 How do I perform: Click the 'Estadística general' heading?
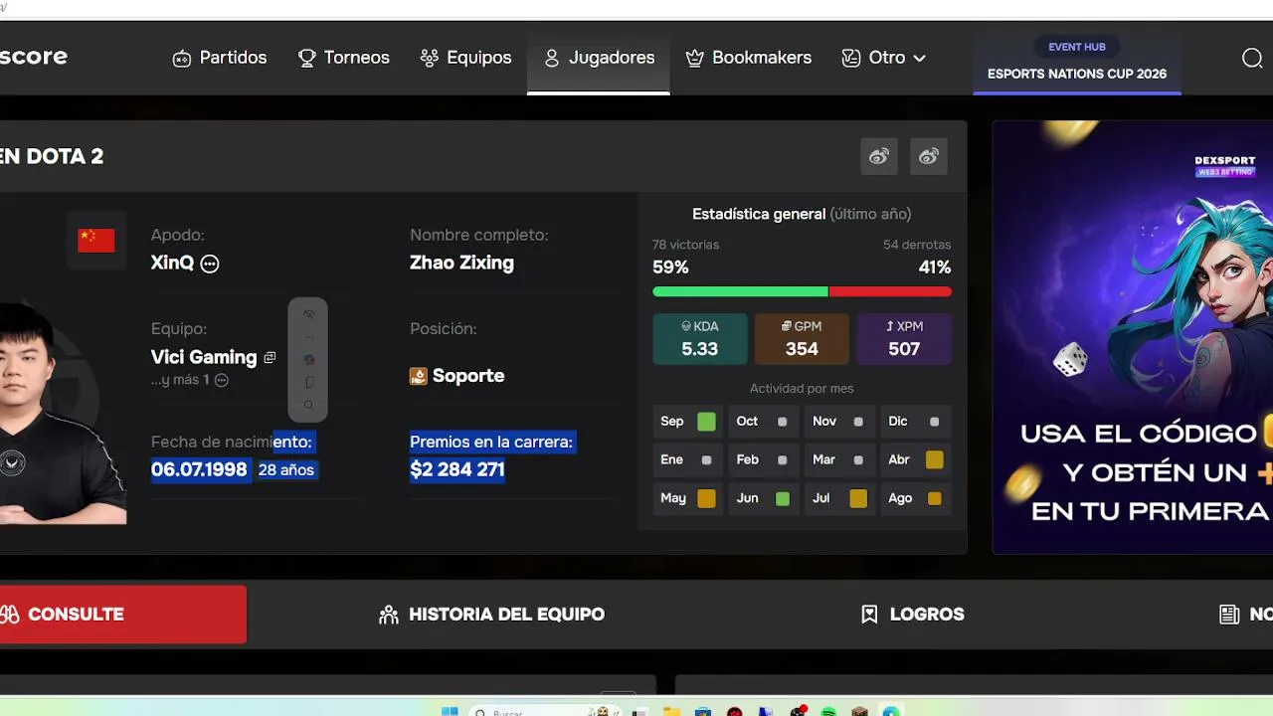759,214
